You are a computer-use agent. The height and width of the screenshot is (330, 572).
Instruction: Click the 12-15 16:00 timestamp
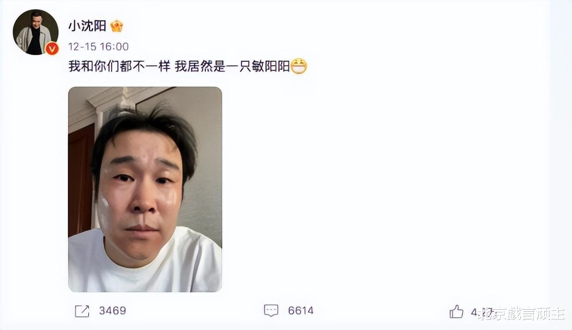(x=98, y=47)
